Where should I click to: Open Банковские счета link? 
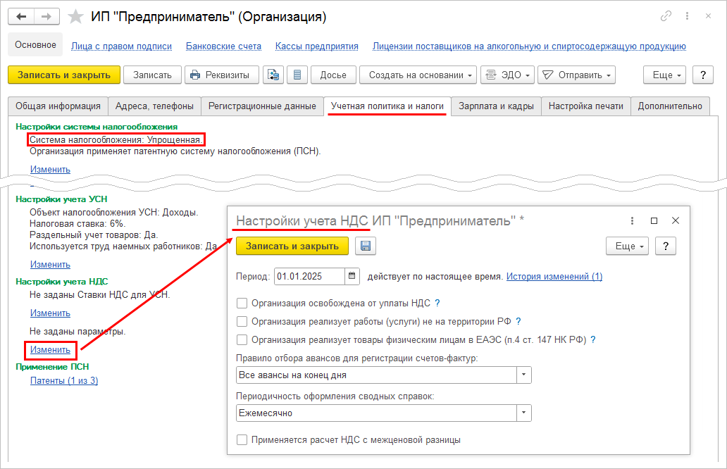click(x=223, y=46)
